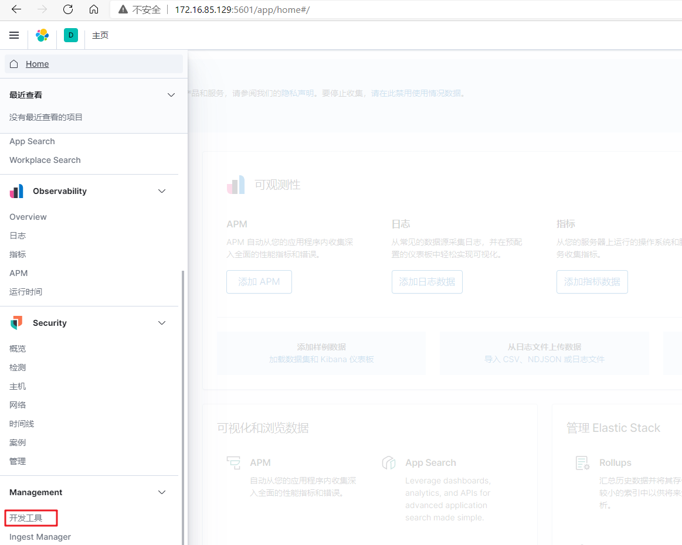This screenshot has width=682, height=545.
Task: Reload the page with the refresh icon
Action: pos(68,9)
